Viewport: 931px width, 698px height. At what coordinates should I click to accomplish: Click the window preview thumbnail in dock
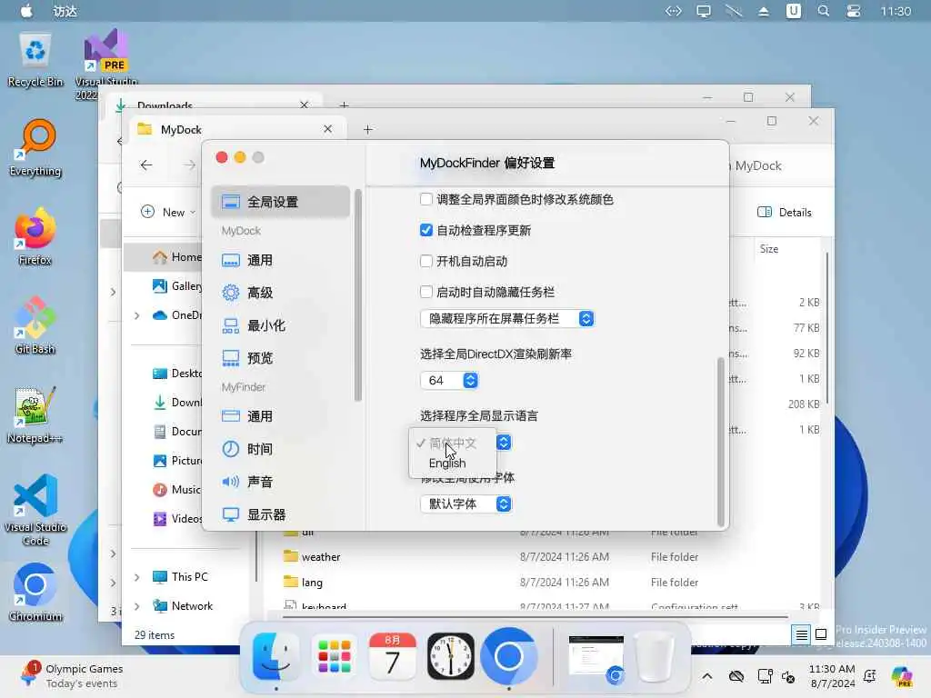tap(596, 656)
